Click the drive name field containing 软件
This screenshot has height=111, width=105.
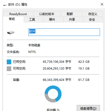click(64, 32)
